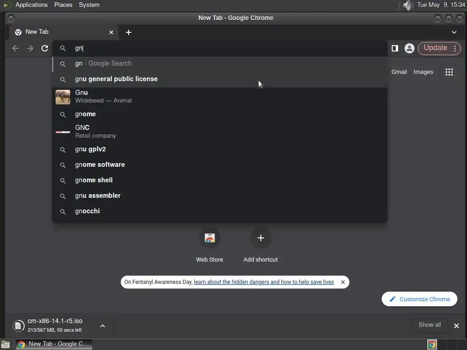467x350 pixels.
Task: Close the New Tab tab
Action: click(111, 32)
